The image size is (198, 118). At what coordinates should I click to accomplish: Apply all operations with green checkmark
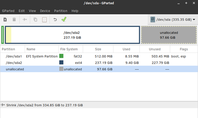coord(64,19)
